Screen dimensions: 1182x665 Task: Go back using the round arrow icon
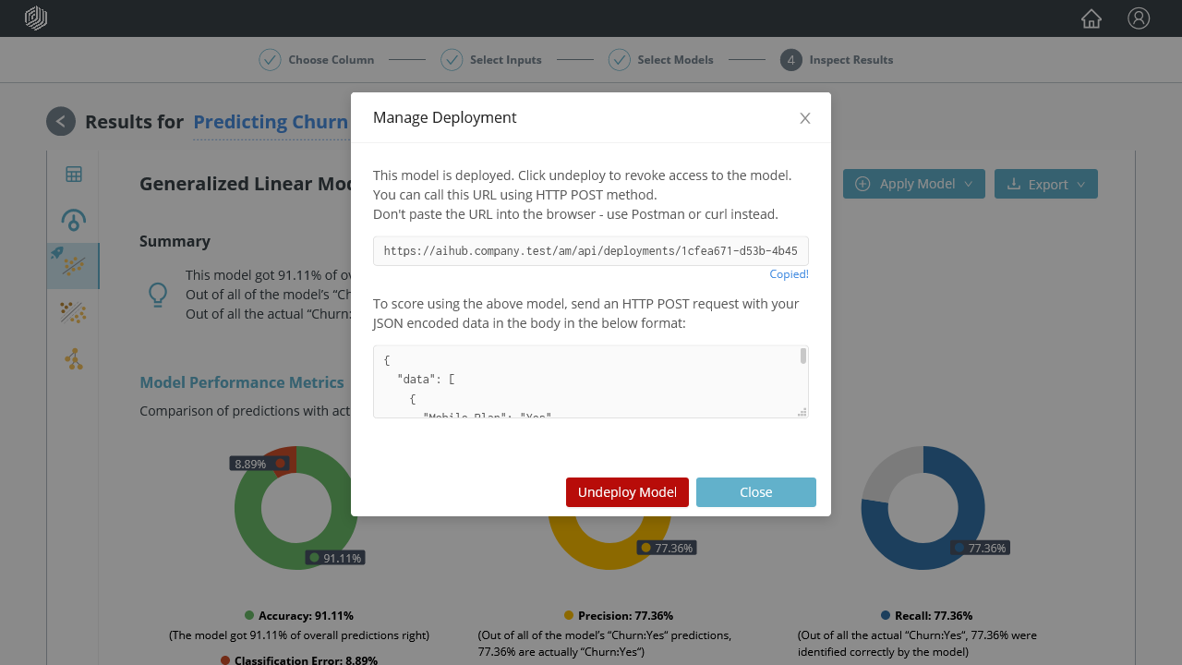[x=61, y=121]
